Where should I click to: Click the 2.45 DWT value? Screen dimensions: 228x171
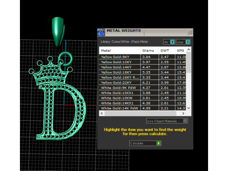click(164, 98)
